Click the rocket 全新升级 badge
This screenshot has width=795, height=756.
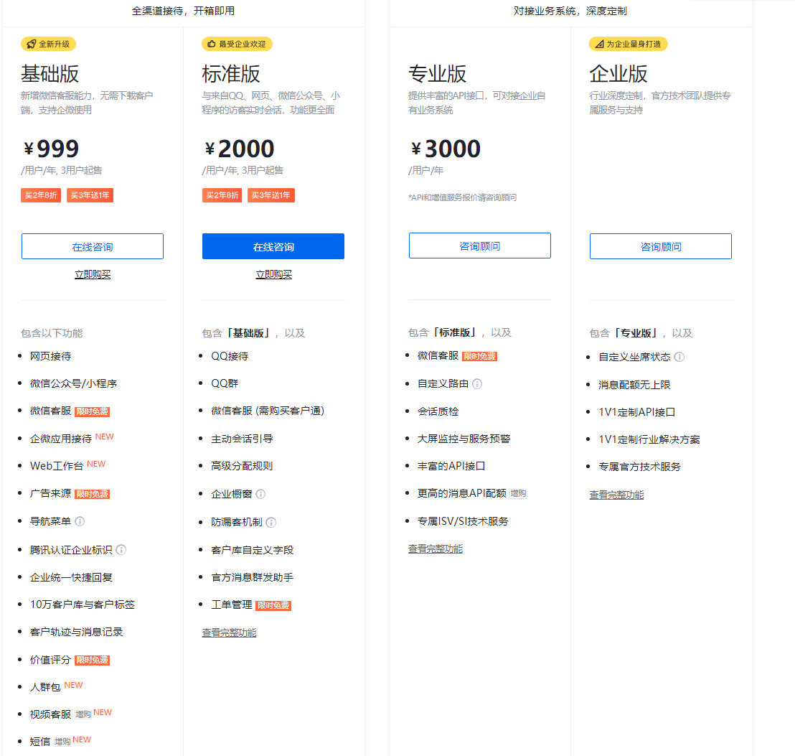pos(48,44)
